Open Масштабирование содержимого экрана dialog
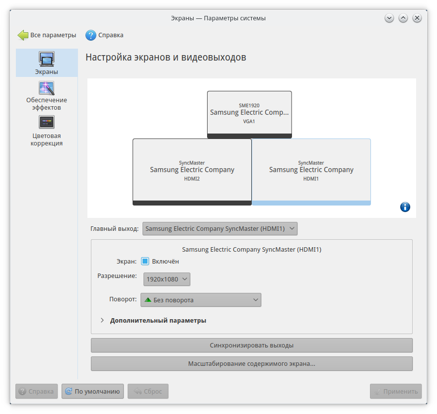 coord(252,364)
